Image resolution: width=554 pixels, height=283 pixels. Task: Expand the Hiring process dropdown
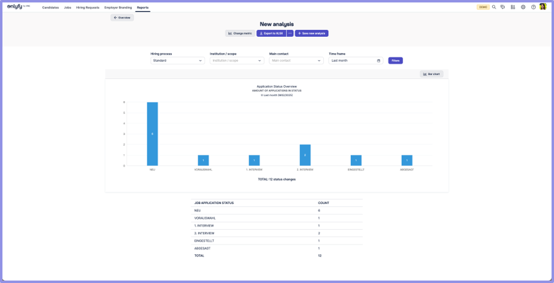177,61
